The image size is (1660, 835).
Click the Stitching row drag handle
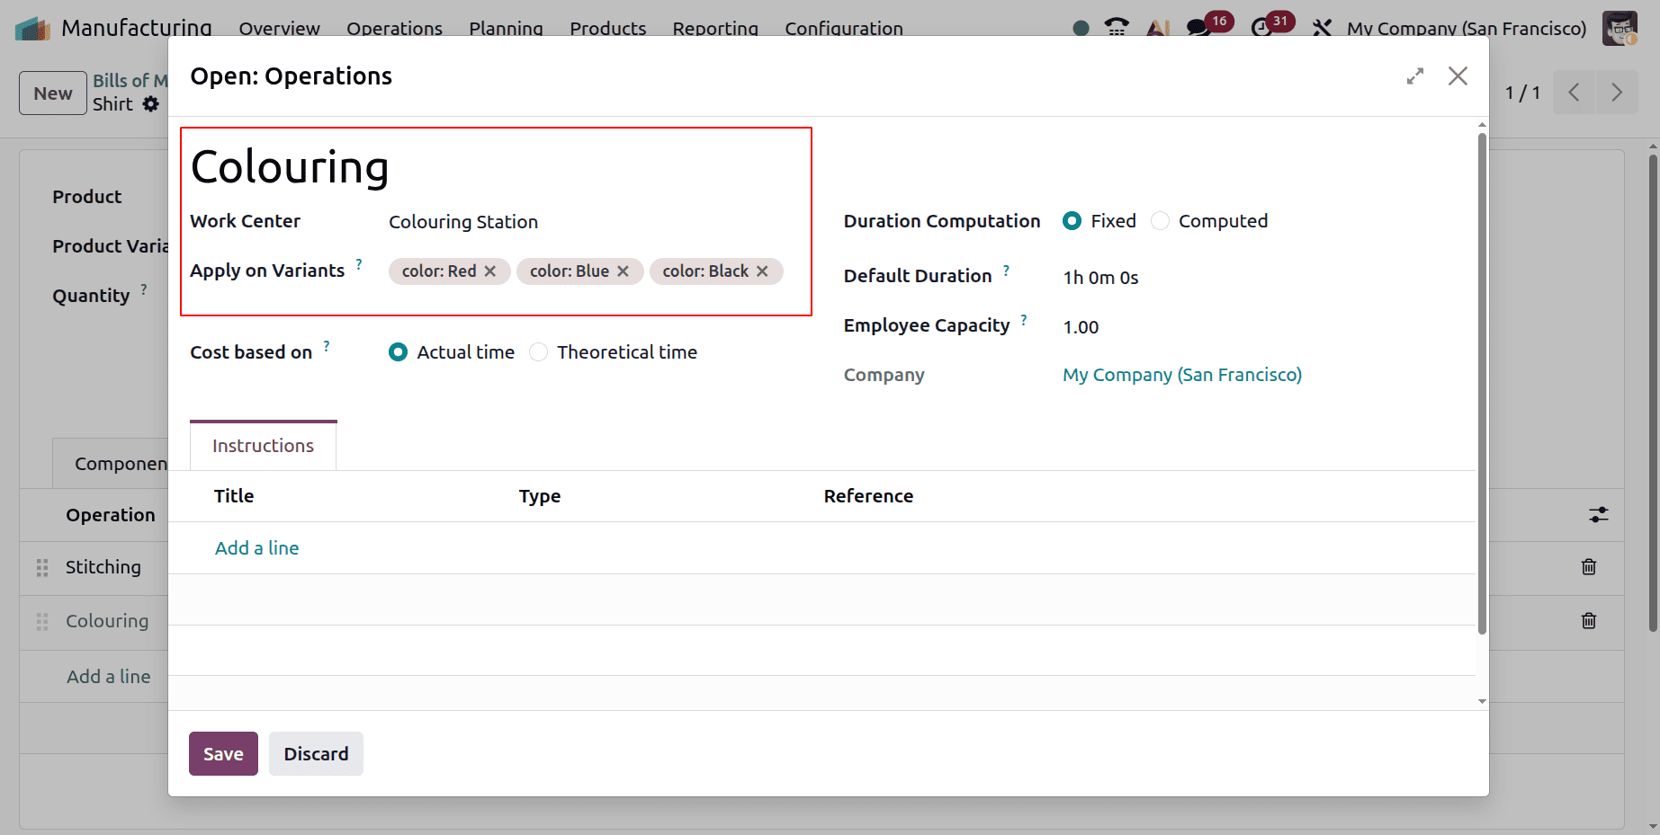(x=42, y=567)
